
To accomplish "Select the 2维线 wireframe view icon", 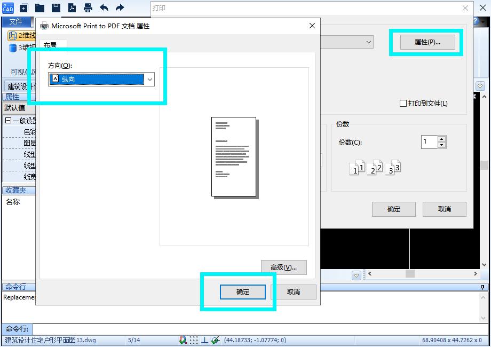I will pos(12,36).
